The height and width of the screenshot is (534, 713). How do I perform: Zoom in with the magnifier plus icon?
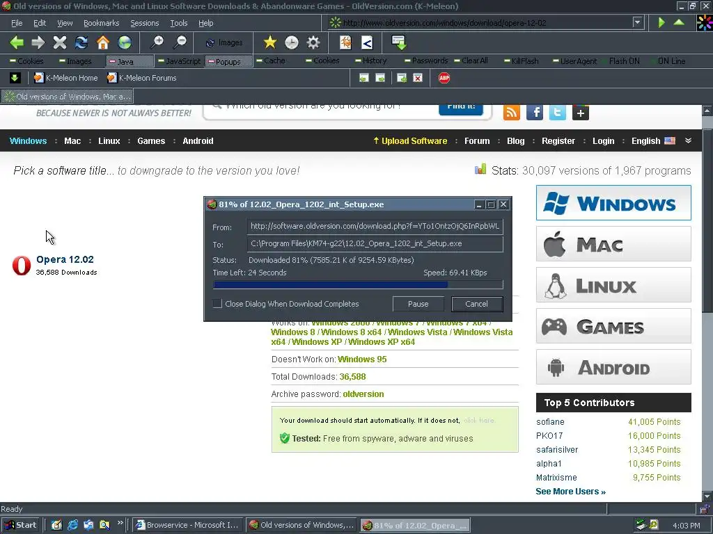coord(157,42)
